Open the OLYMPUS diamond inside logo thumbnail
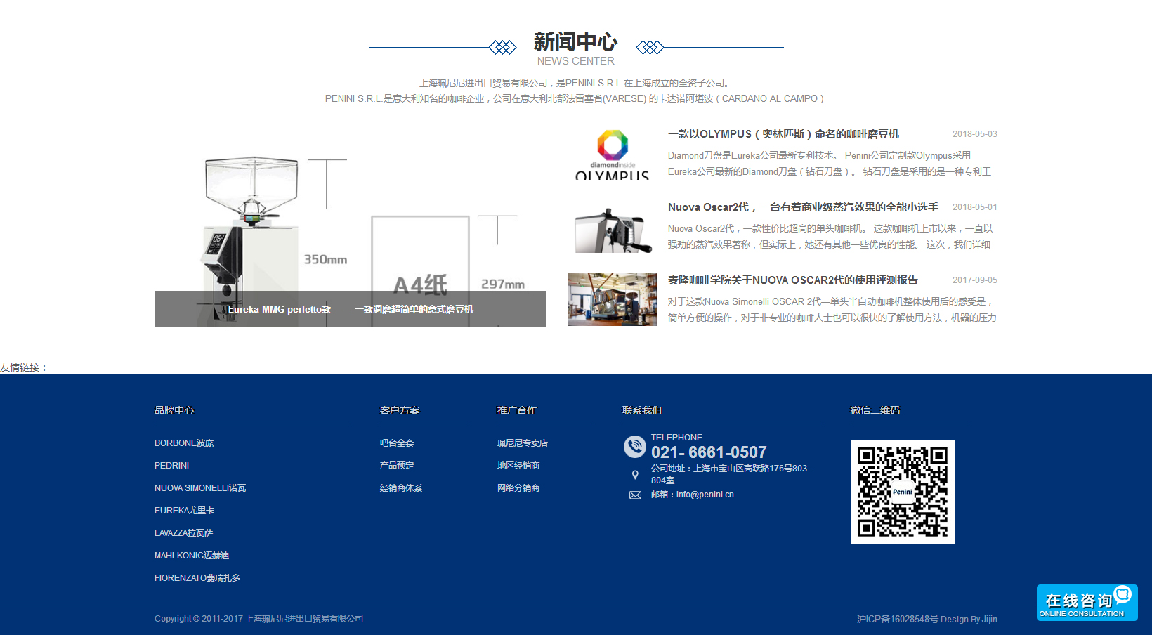This screenshot has height=635, width=1152. (613, 153)
